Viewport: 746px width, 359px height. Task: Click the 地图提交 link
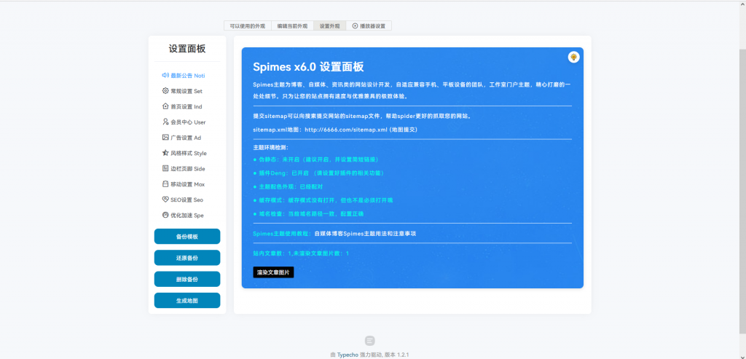[404, 130]
